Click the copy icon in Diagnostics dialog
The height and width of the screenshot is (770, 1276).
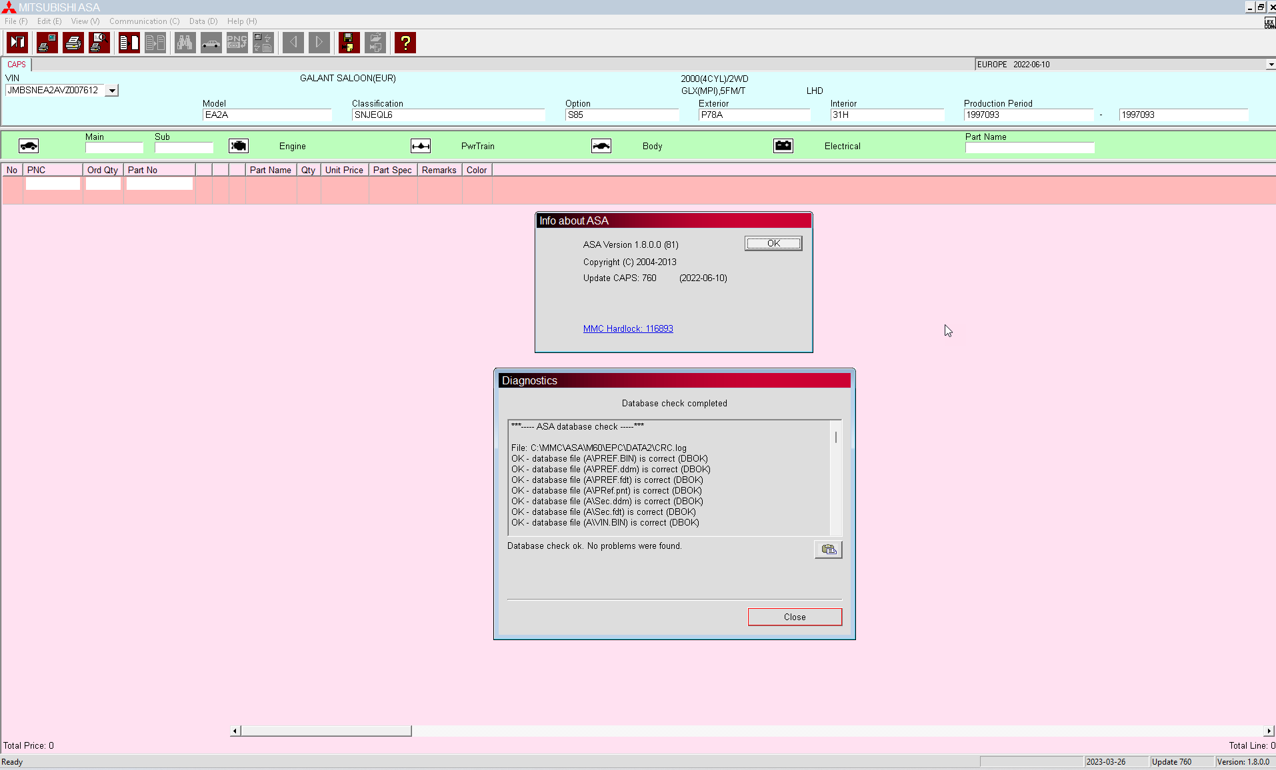[829, 550]
